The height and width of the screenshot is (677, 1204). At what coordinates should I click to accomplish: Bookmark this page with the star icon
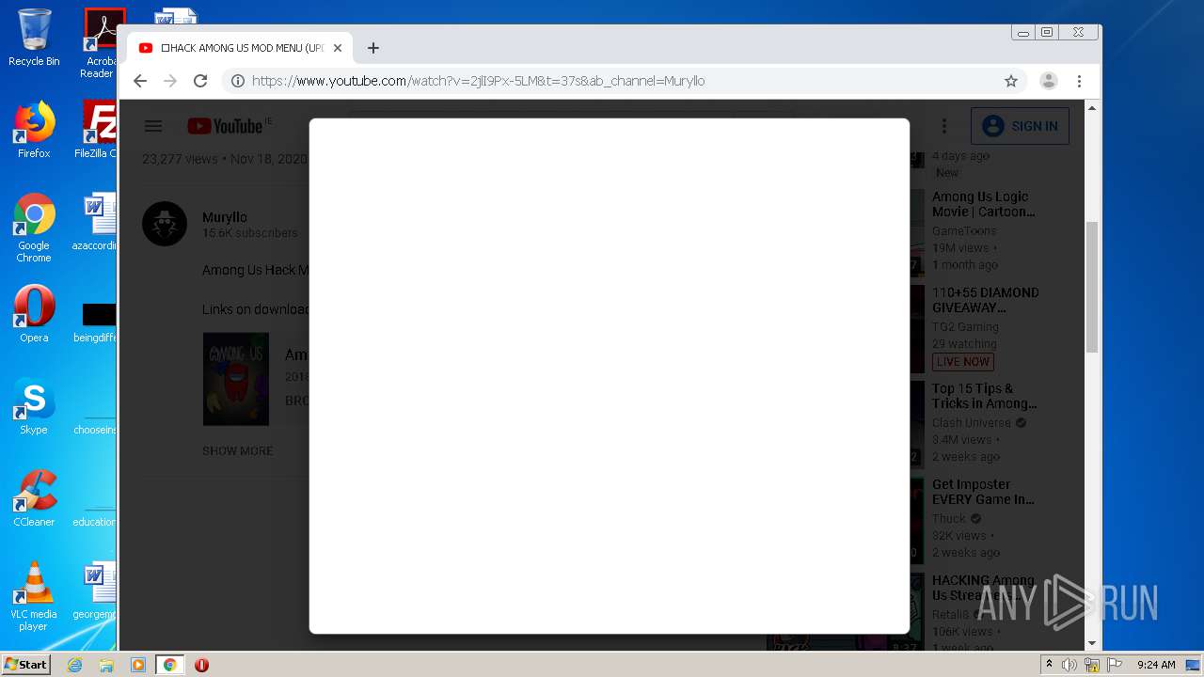tap(1011, 81)
